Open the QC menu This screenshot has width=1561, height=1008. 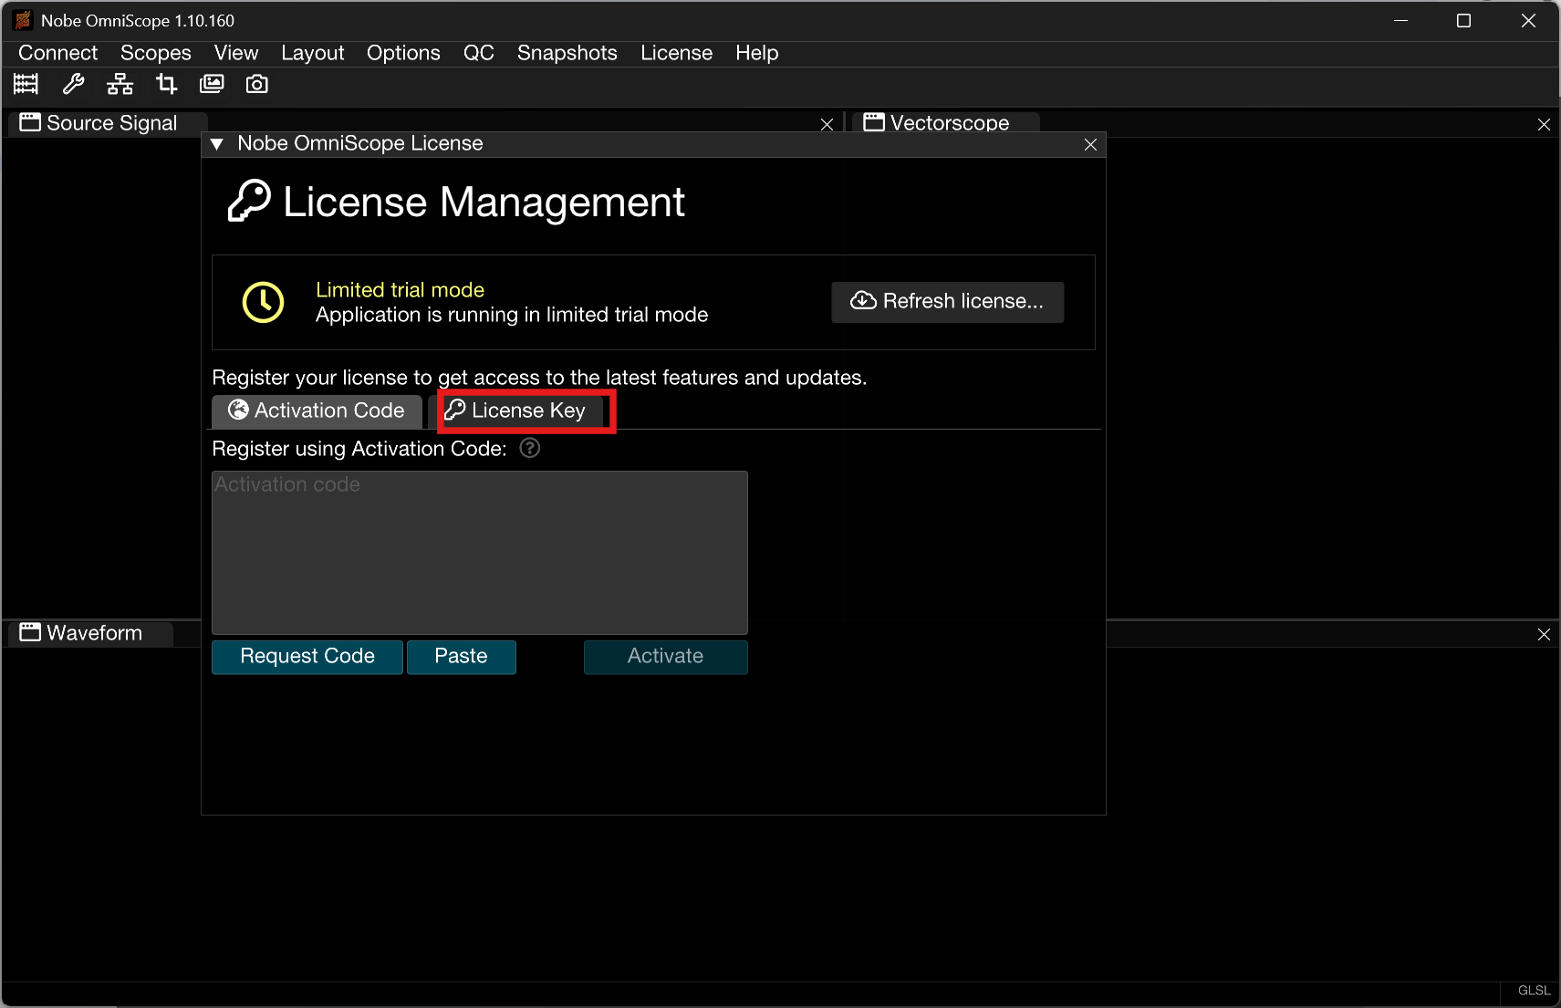pos(479,53)
